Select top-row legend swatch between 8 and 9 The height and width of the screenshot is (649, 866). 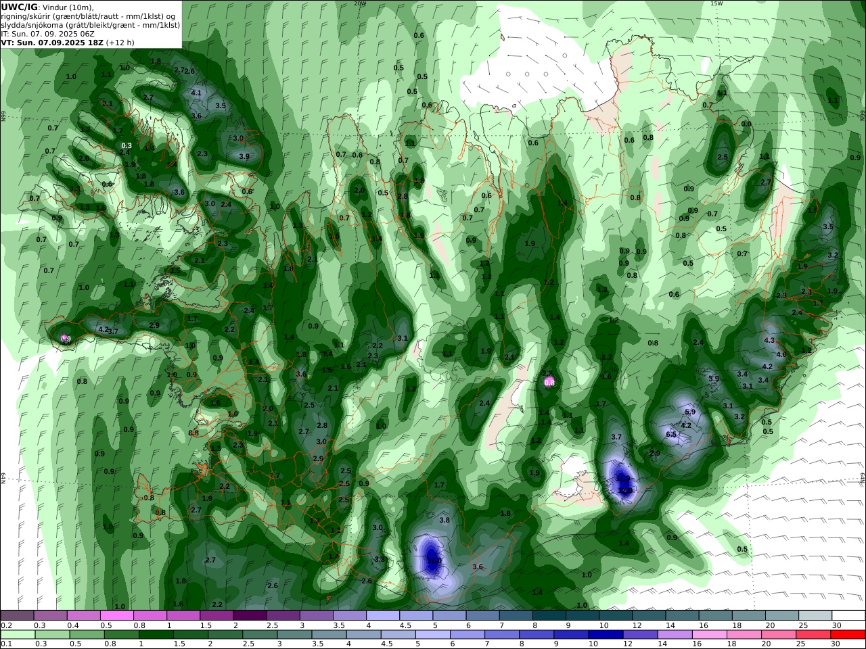click(x=549, y=615)
